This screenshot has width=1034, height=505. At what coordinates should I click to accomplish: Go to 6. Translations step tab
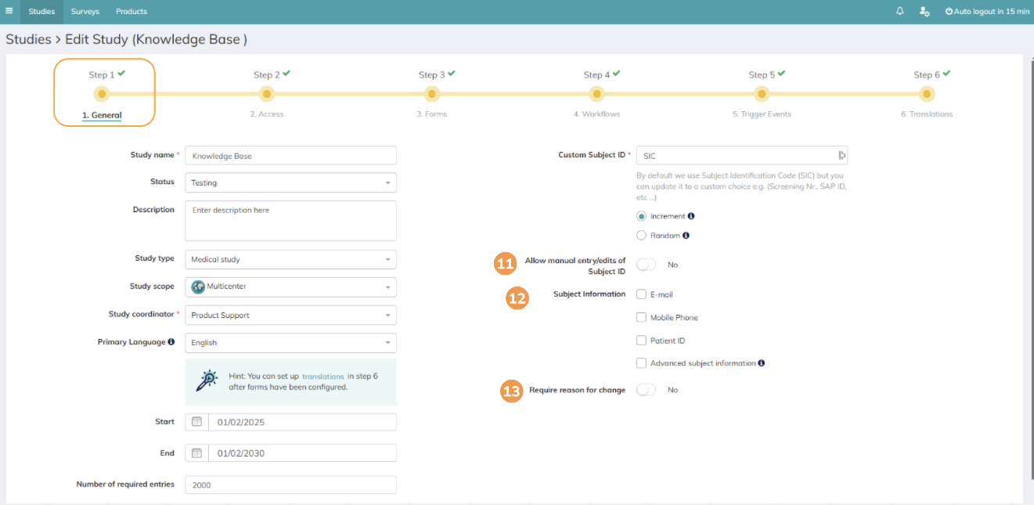[x=927, y=114]
